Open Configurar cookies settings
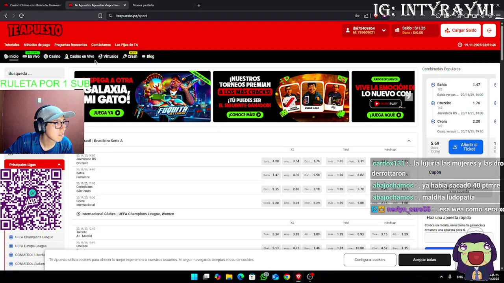504x283 pixels. [x=370, y=260]
